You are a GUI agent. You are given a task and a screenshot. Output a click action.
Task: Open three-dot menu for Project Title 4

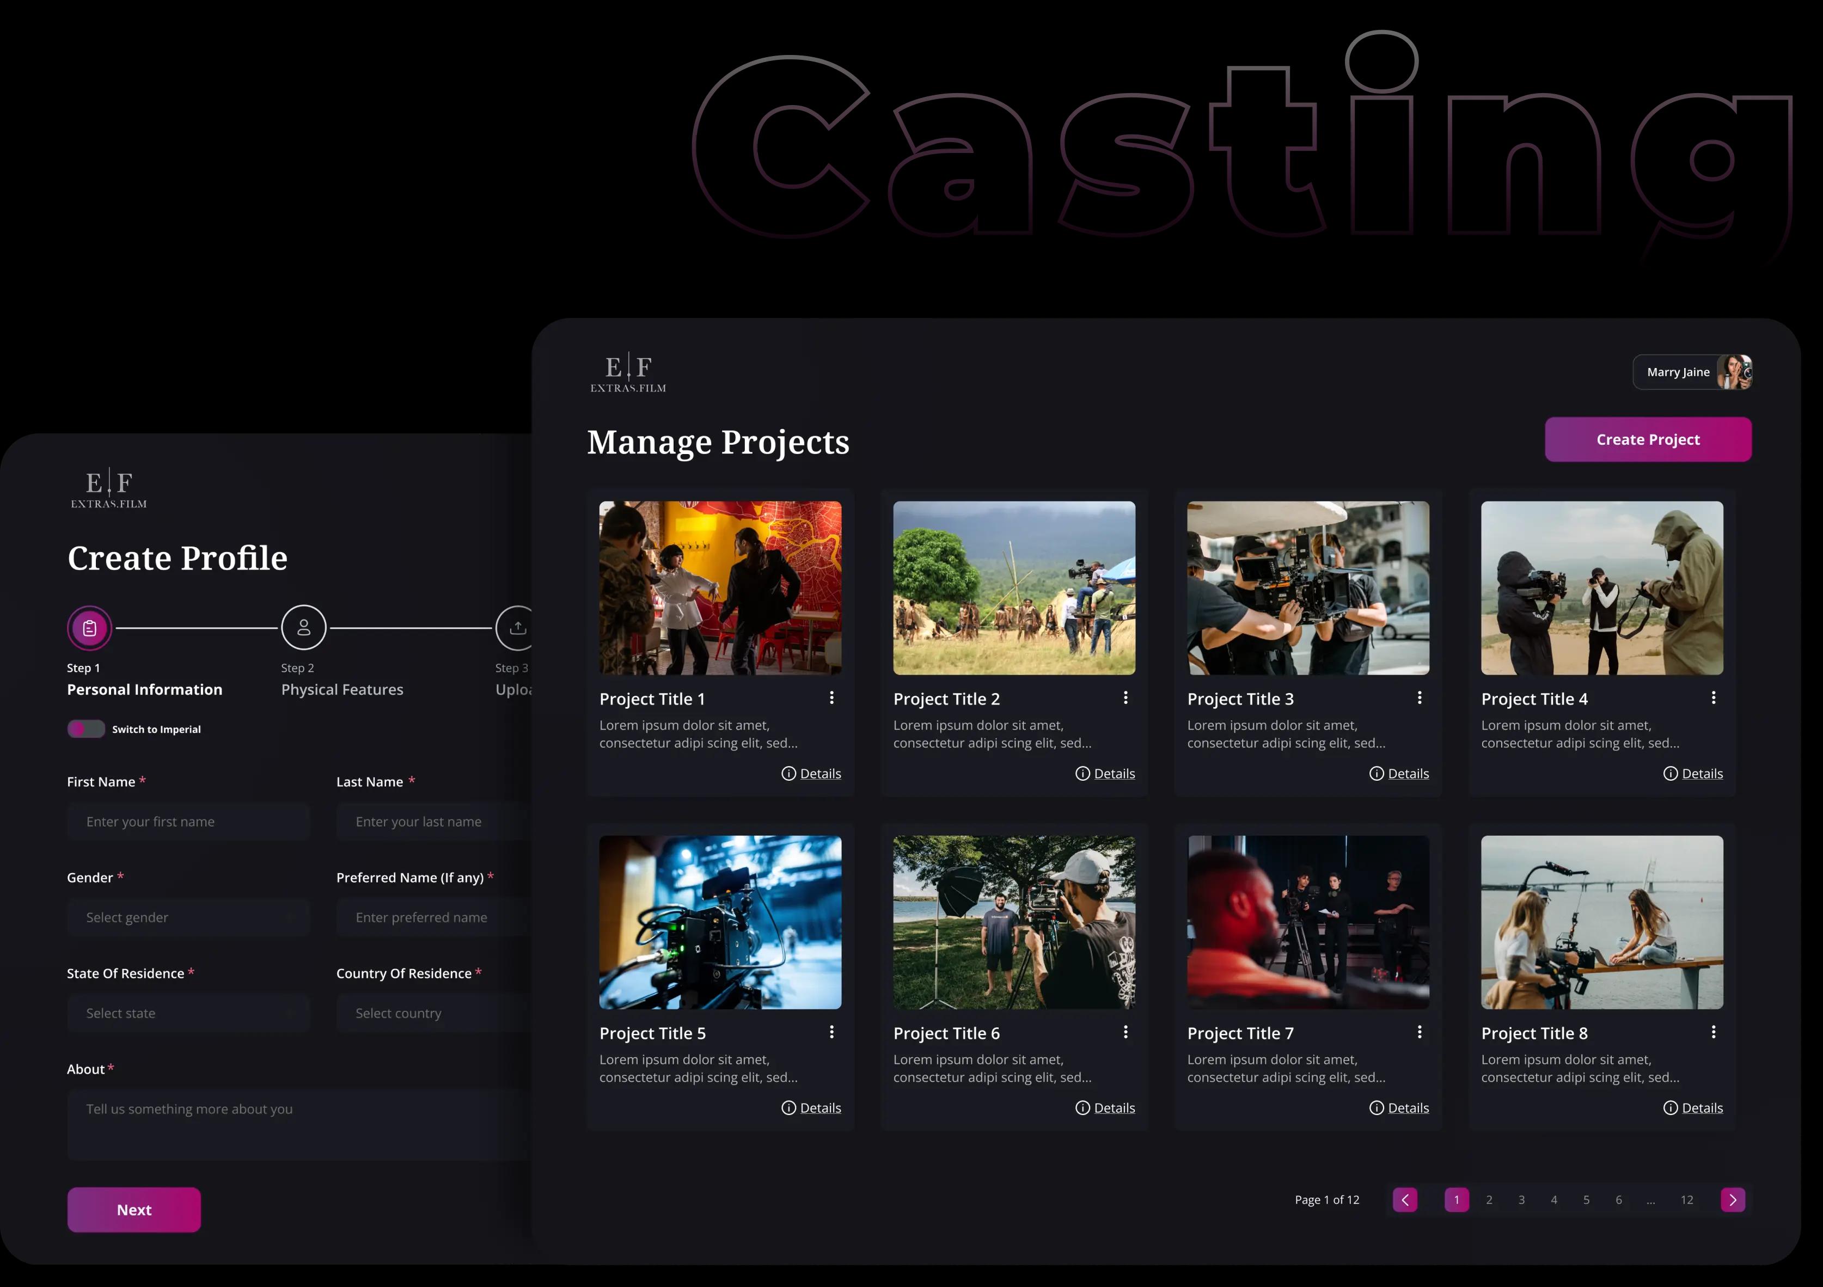coord(1714,698)
